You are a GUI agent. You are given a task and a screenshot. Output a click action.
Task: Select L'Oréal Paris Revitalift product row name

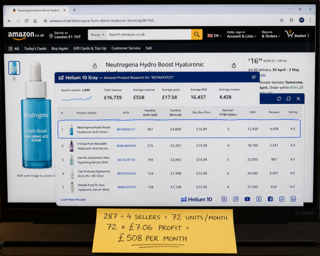point(93,146)
